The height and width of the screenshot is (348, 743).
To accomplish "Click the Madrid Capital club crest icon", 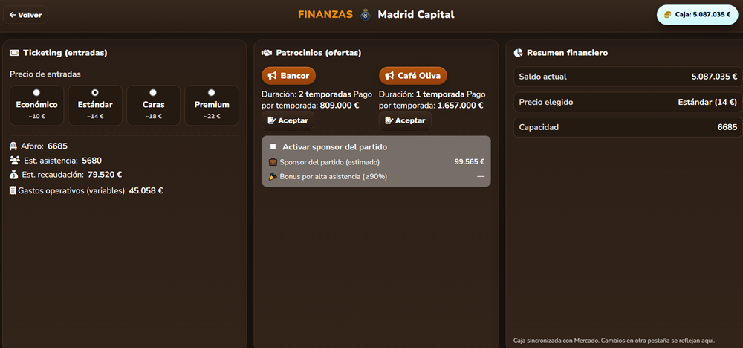I will point(366,15).
